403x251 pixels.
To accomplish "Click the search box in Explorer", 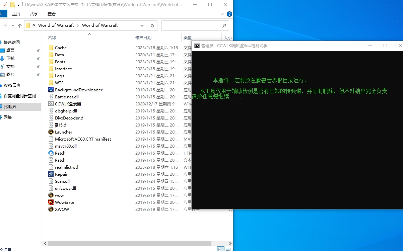I will pos(192,25).
